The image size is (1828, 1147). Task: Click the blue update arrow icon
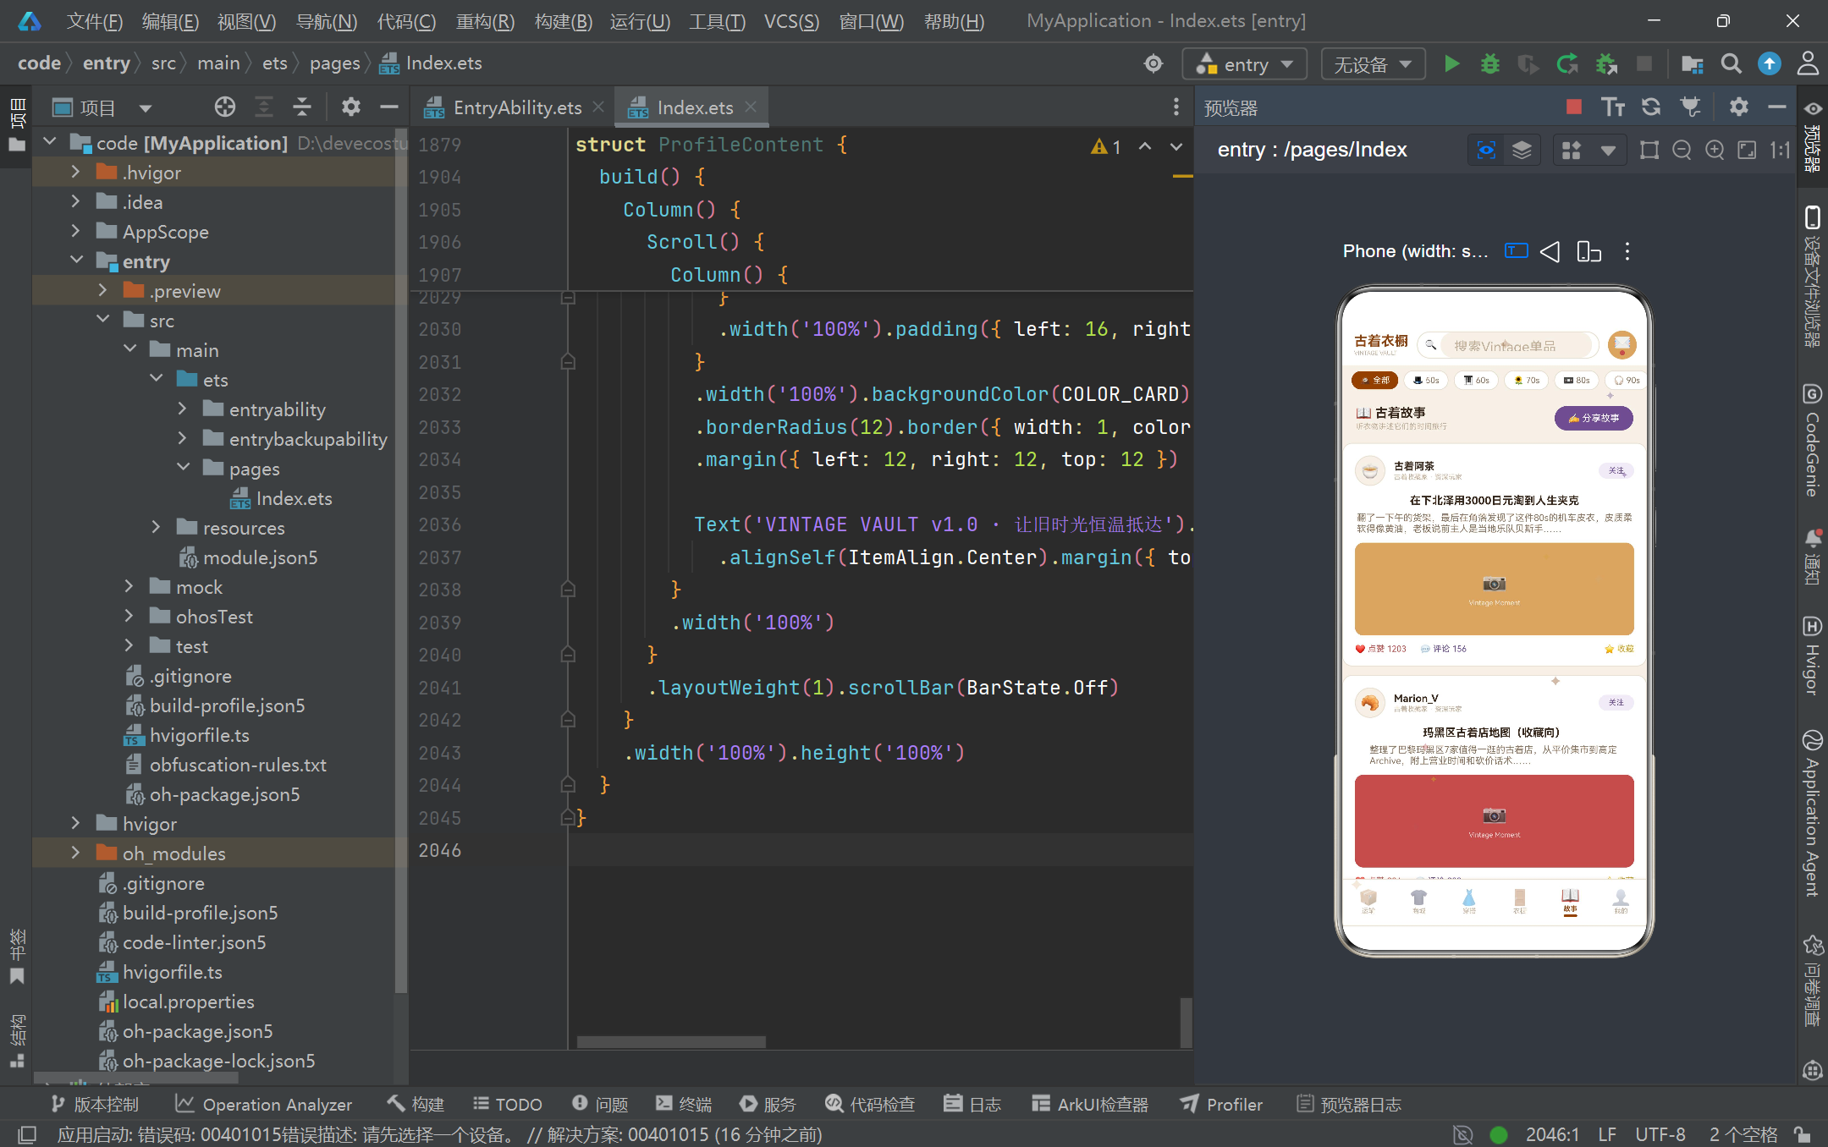click(x=1769, y=63)
